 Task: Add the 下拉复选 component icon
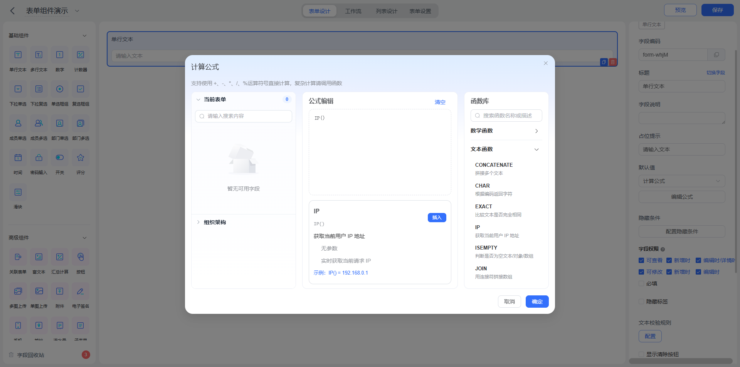point(39,89)
